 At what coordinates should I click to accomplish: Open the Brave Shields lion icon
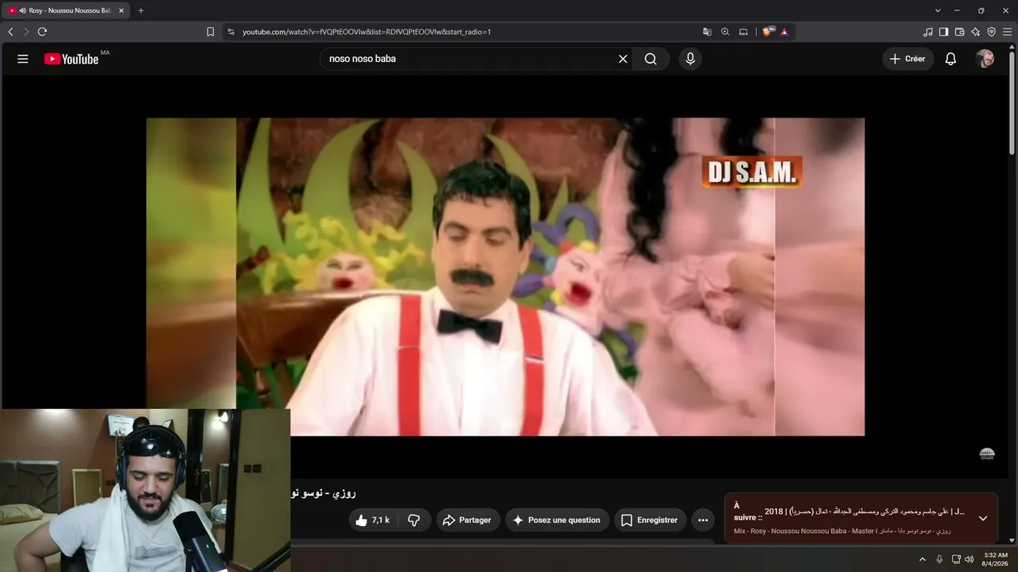768,32
